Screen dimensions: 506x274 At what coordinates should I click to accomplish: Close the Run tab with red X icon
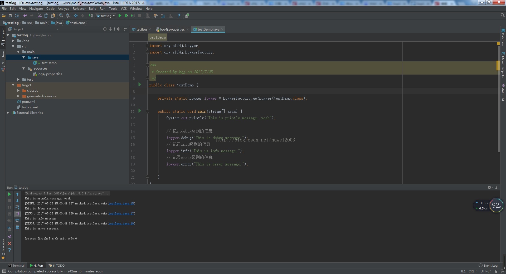point(9,243)
